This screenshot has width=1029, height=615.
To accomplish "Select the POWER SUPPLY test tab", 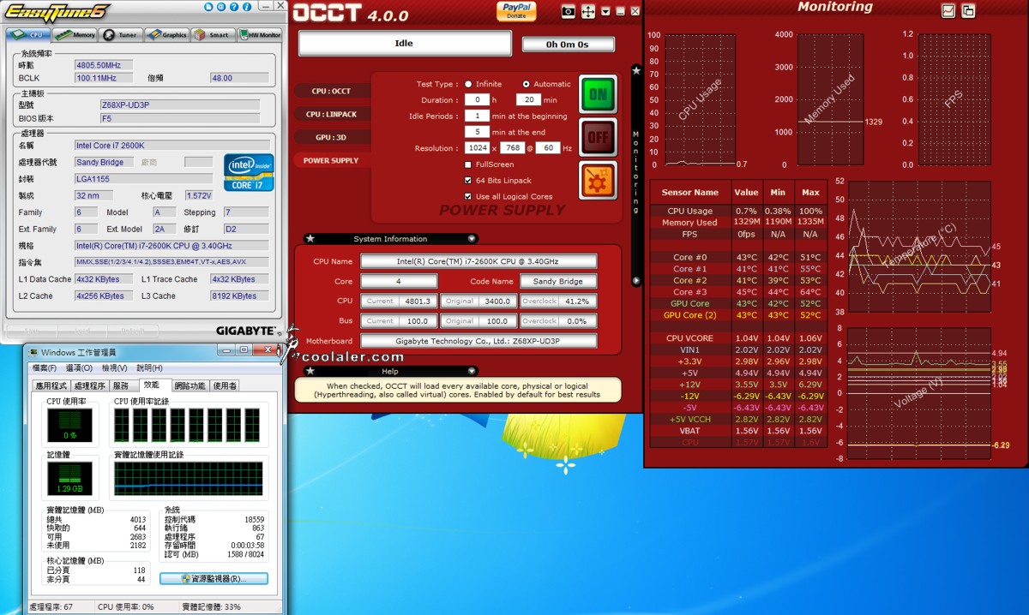I will pos(332,160).
